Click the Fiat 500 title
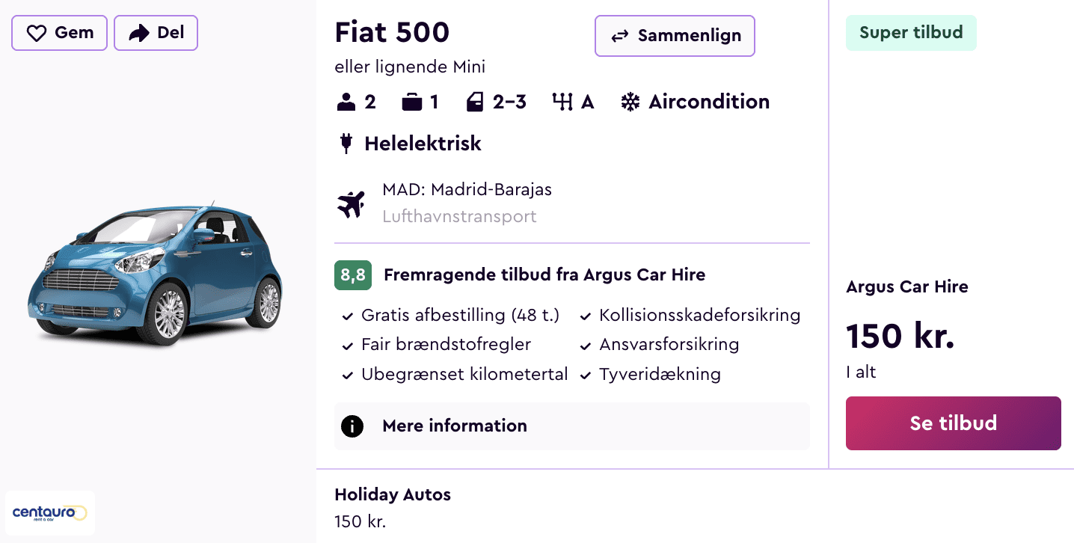 click(392, 32)
